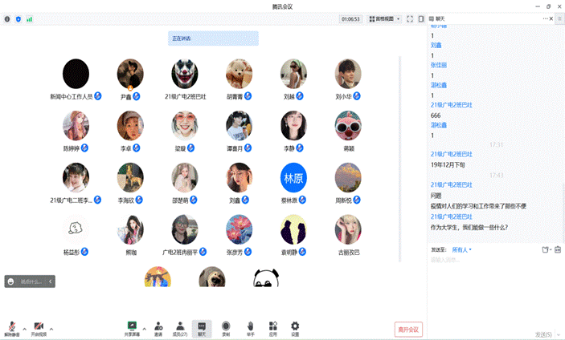Click the chat message 19年12月下旬
This screenshot has height=340, width=565.
click(448, 165)
